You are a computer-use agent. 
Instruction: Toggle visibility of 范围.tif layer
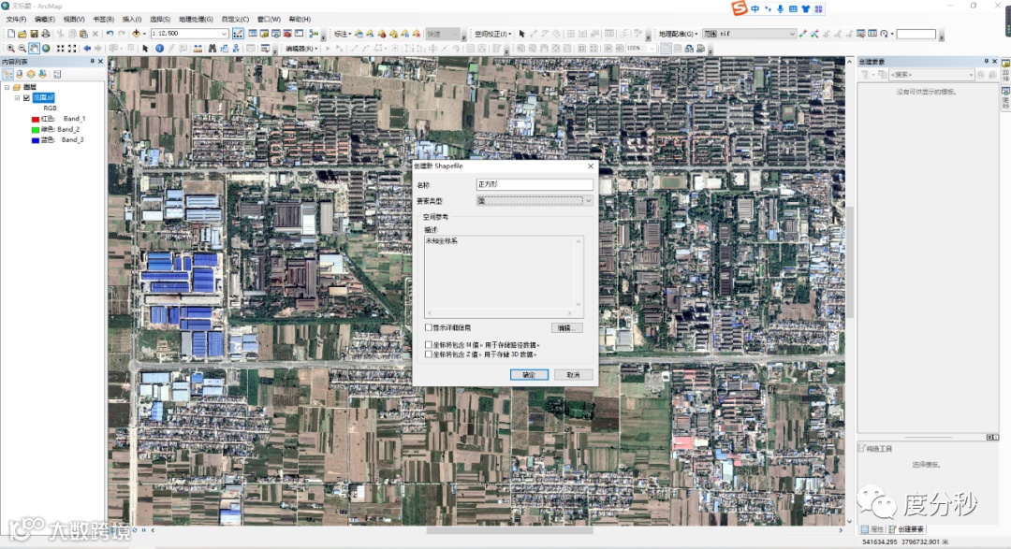click(x=26, y=98)
